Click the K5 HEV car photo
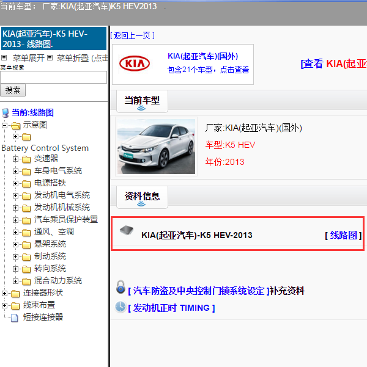 (156, 147)
